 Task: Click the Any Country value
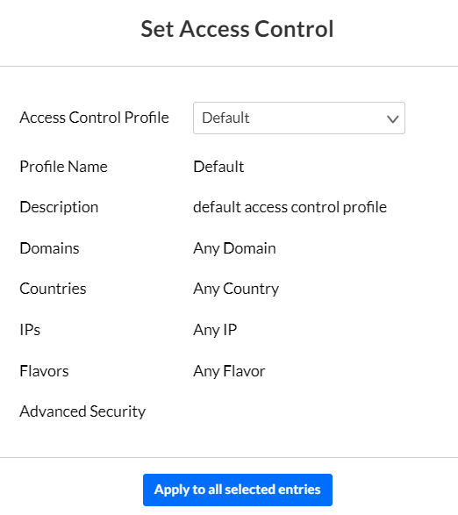(x=236, y=290)
